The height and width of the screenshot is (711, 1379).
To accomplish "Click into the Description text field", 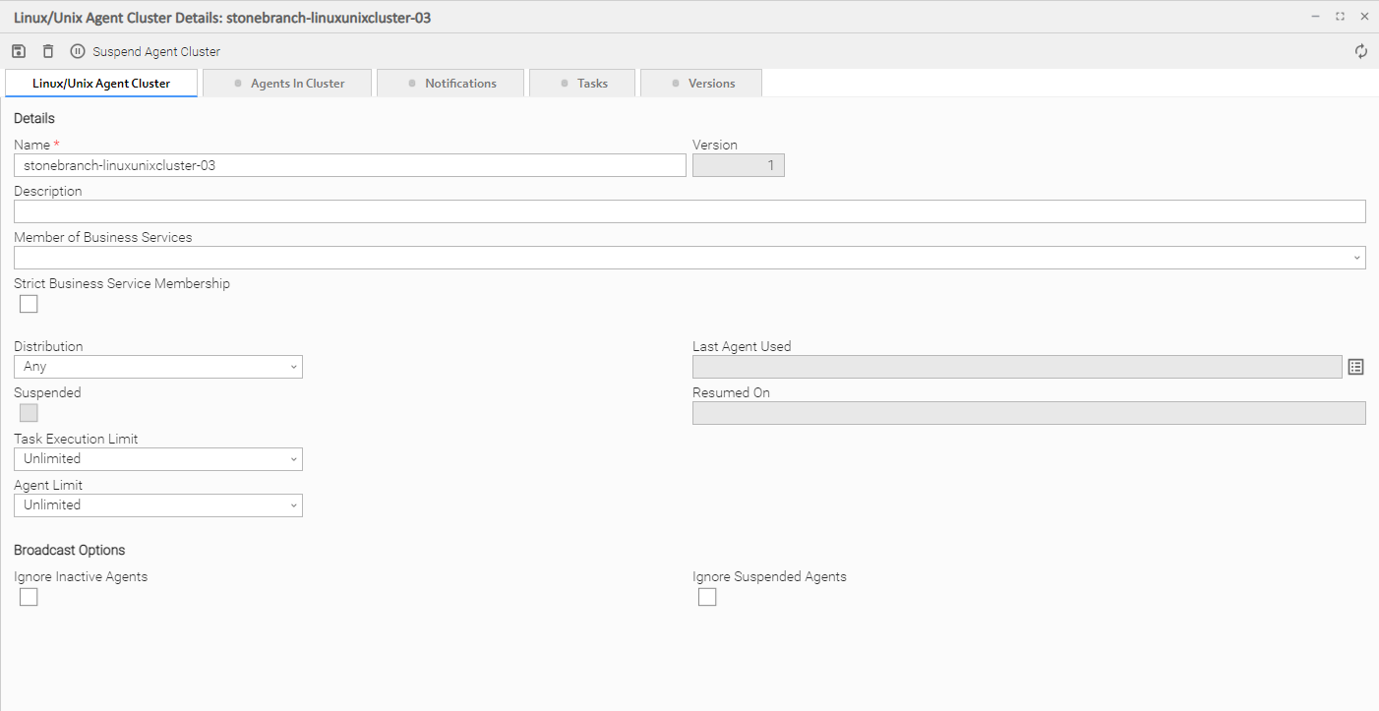I will [x=689, y=211].
